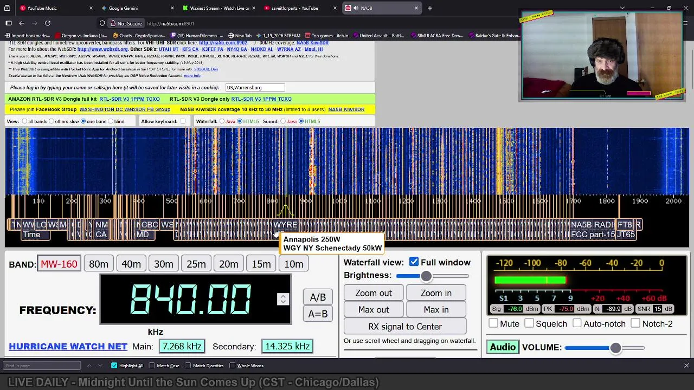Go back using the browser back arrow
Image resolution: width=694 pixels, height=390 pixels.
click(22, 23)
